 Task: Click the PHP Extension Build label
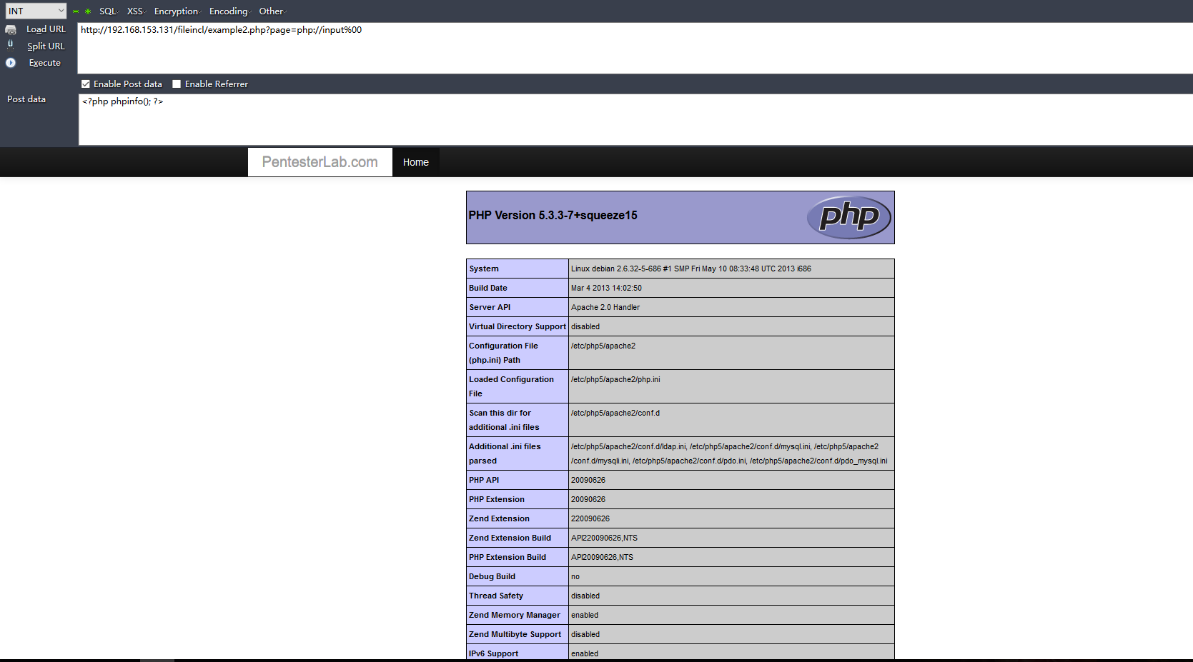(508, 557)
